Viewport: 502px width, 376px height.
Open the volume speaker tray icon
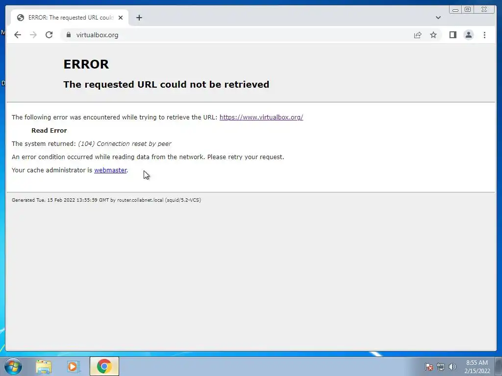452,367
